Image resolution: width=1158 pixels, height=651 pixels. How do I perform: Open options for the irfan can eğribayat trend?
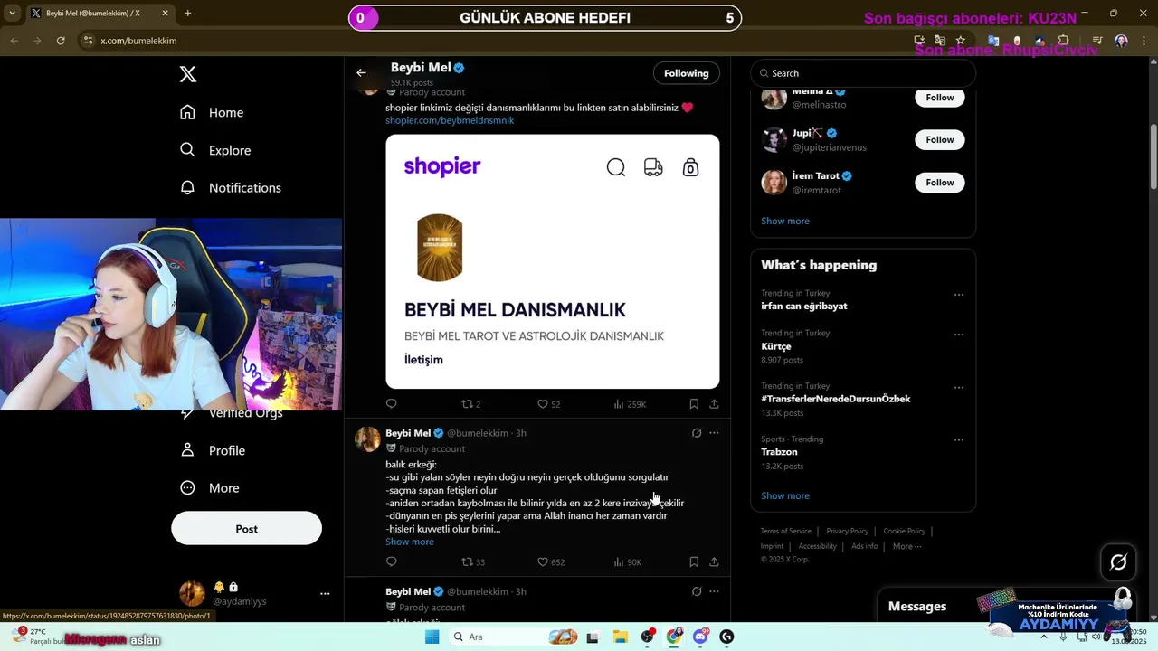(959, 295)
